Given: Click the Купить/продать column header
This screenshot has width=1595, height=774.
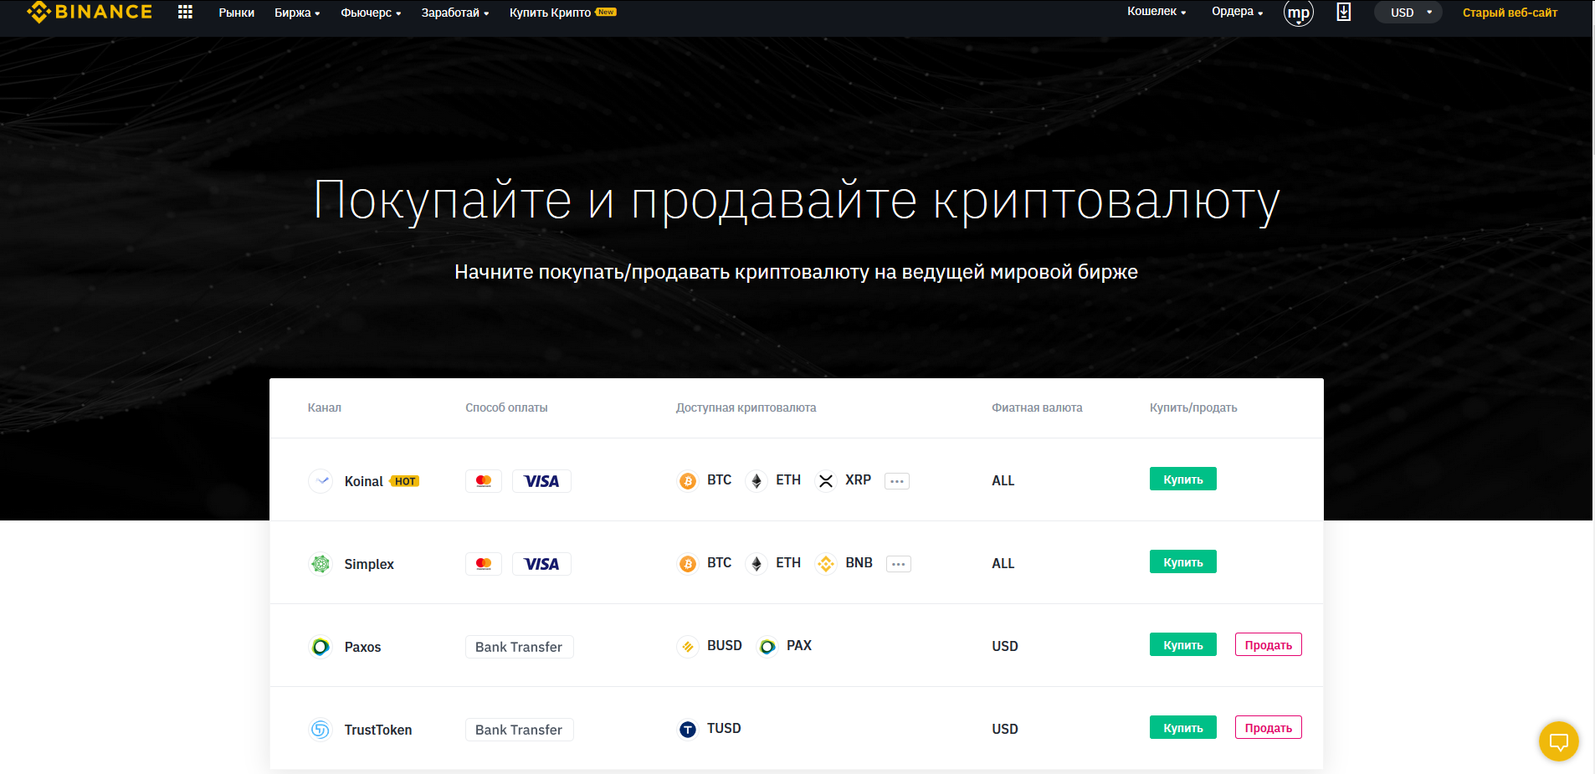Looking at the screenshot, I should [x=1193, y=408].
